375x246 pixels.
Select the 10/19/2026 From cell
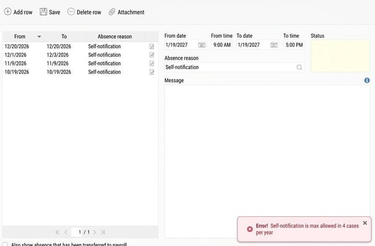point(17,72)
